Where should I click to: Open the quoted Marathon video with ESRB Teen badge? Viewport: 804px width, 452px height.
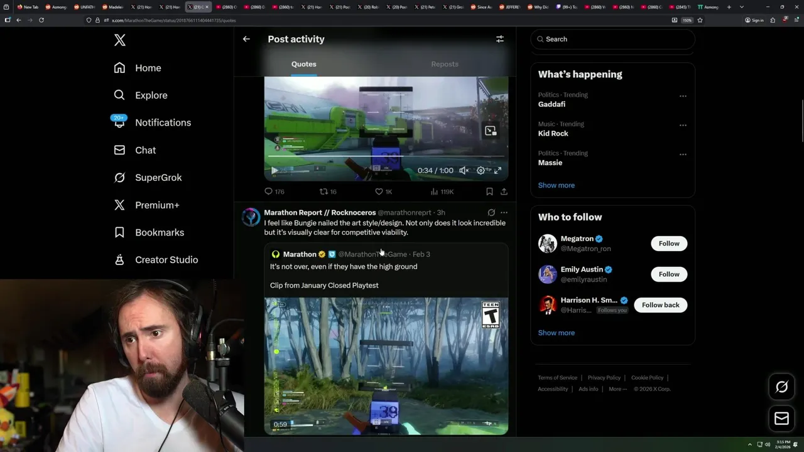pyautogui.click(x=386, y=367)
